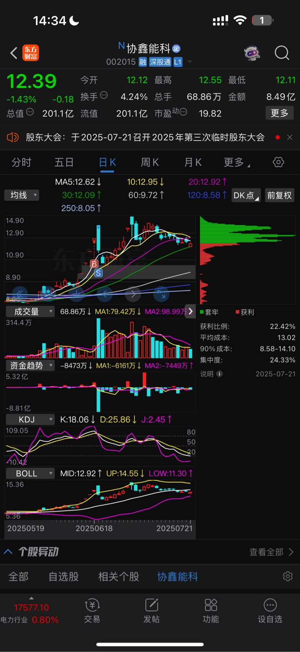Tap the B buy marker on the chart
Screen dimensions: 300x652
pos(94,264)
